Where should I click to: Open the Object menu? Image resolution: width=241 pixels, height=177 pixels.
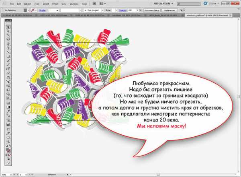27,3
